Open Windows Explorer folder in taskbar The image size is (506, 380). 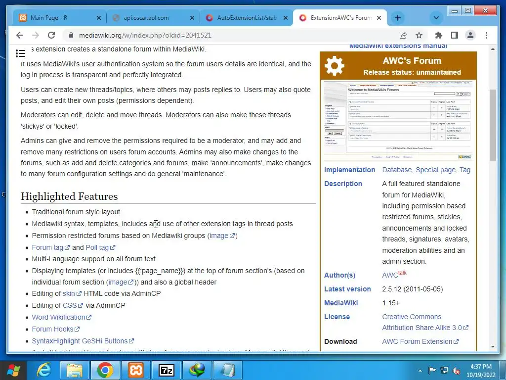pyautogui.click(x=75, y=370)
